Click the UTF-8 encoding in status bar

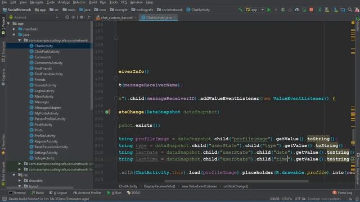click(x=300, y=199)
